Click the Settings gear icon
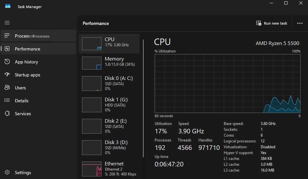This screenshot has height=179, width=308. 7,172
